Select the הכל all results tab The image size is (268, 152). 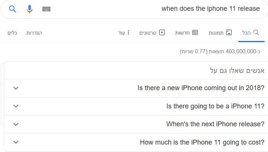(x=251, y=33)
